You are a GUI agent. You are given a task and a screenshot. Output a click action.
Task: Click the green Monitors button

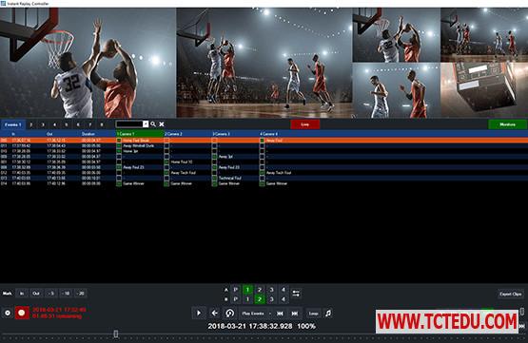(507, 124)
